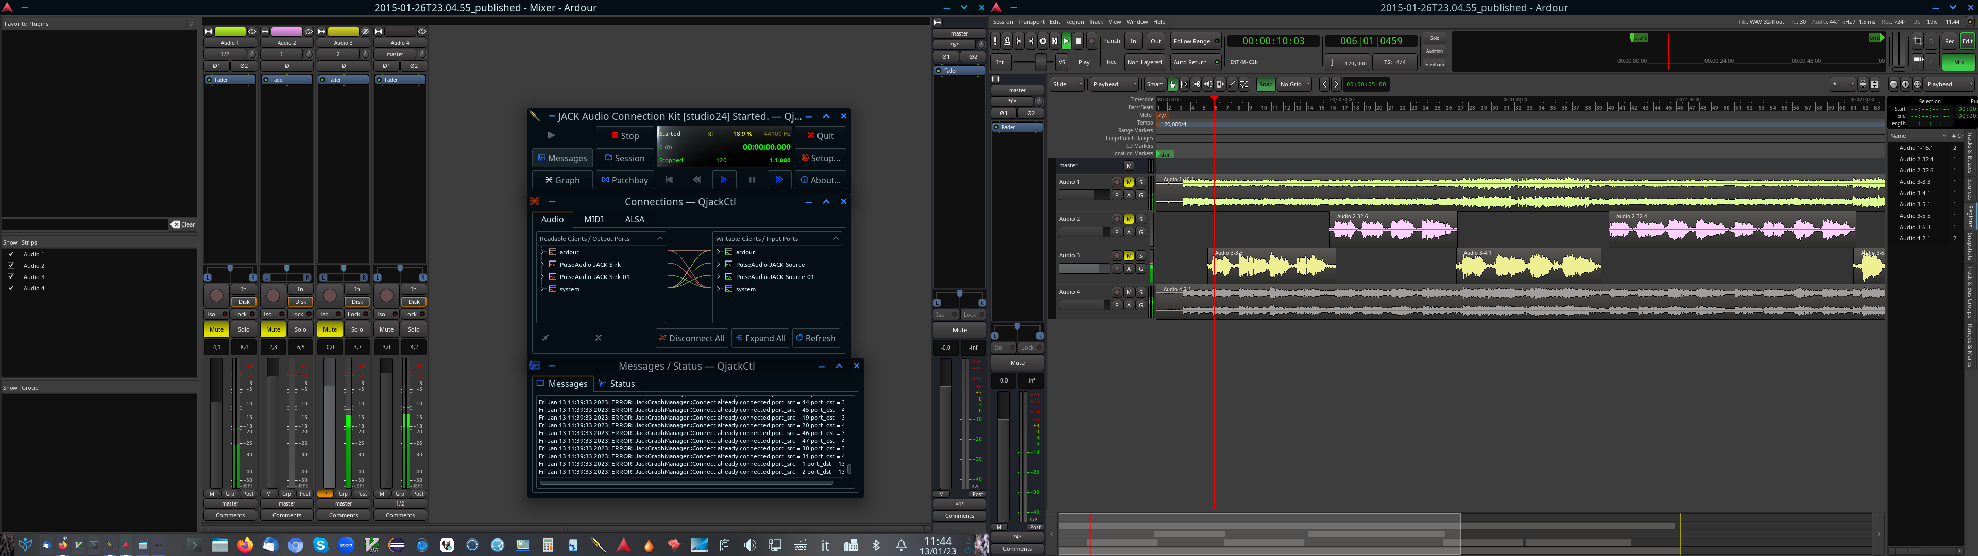This screenshot has width=1978, height=556.
Task: Toggle loop playback in Ardour transport
Action: point(1043,42)
